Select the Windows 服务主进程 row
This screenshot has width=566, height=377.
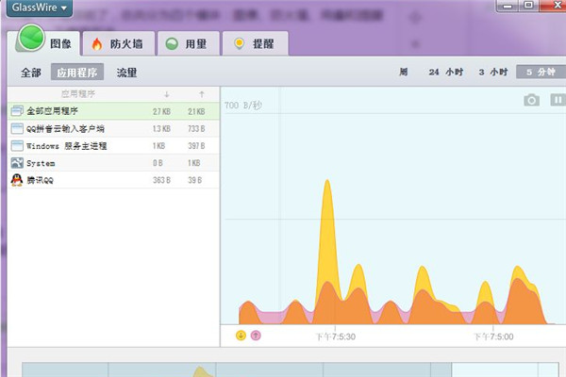coord(114,146)
